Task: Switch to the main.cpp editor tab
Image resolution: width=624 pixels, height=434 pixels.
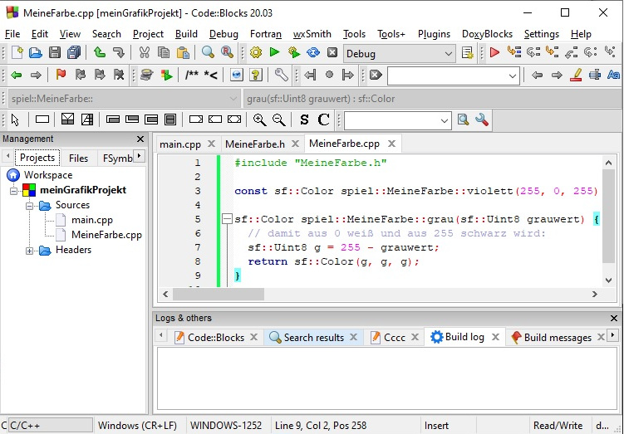Action: click(x=180, y=144)
